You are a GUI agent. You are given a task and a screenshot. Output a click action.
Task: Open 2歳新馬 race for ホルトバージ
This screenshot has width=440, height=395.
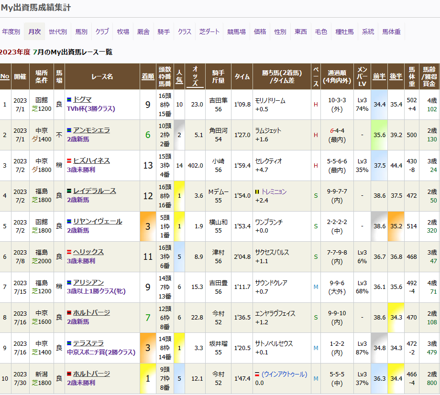pyautogui.click(x=78, y=322)
